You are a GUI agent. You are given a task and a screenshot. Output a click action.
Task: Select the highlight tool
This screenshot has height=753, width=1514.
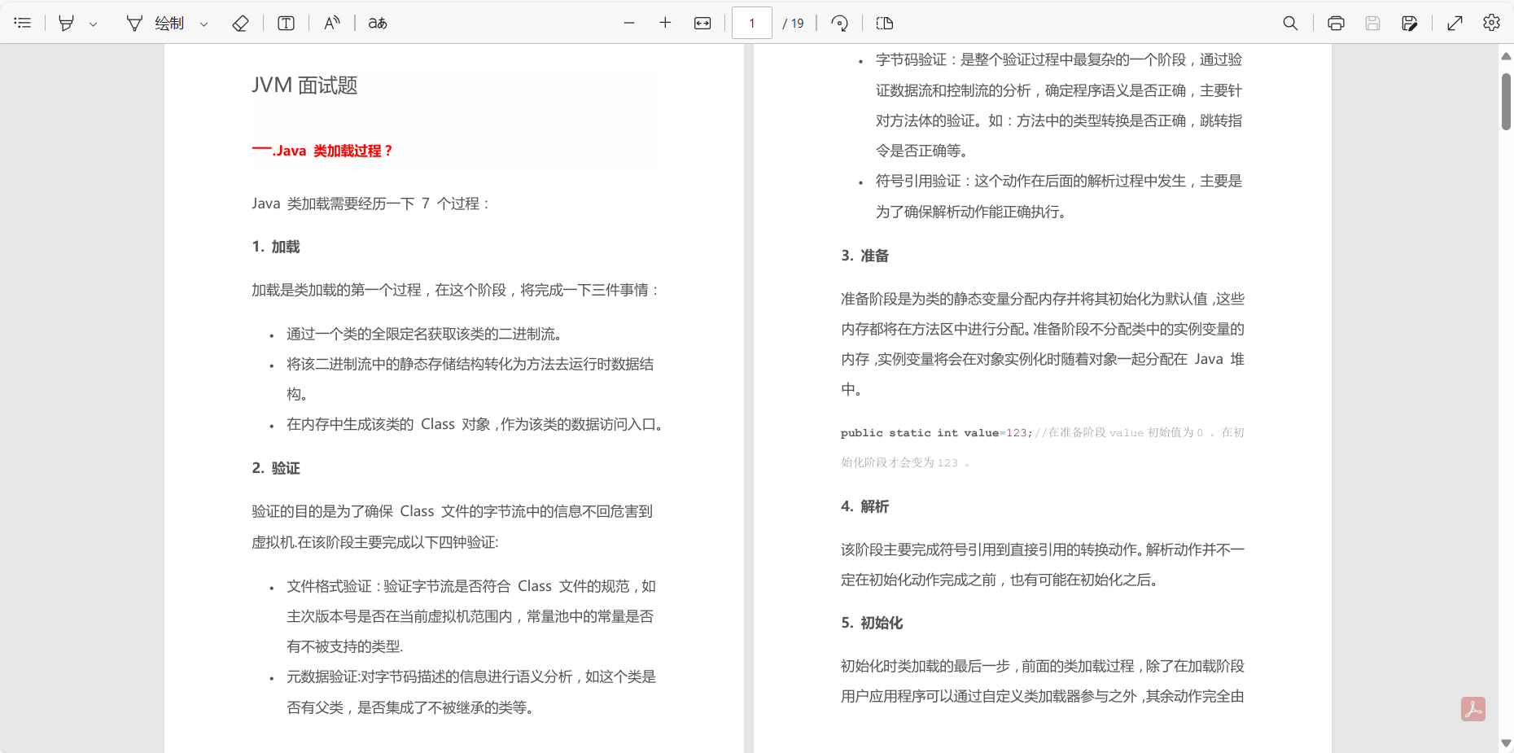coord(67,23)
